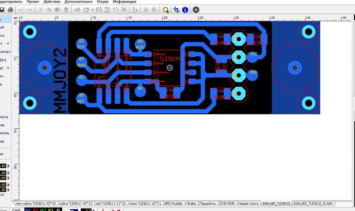
Task: Open the Rotate angle dropdown arrow
Action: point(93,10)
